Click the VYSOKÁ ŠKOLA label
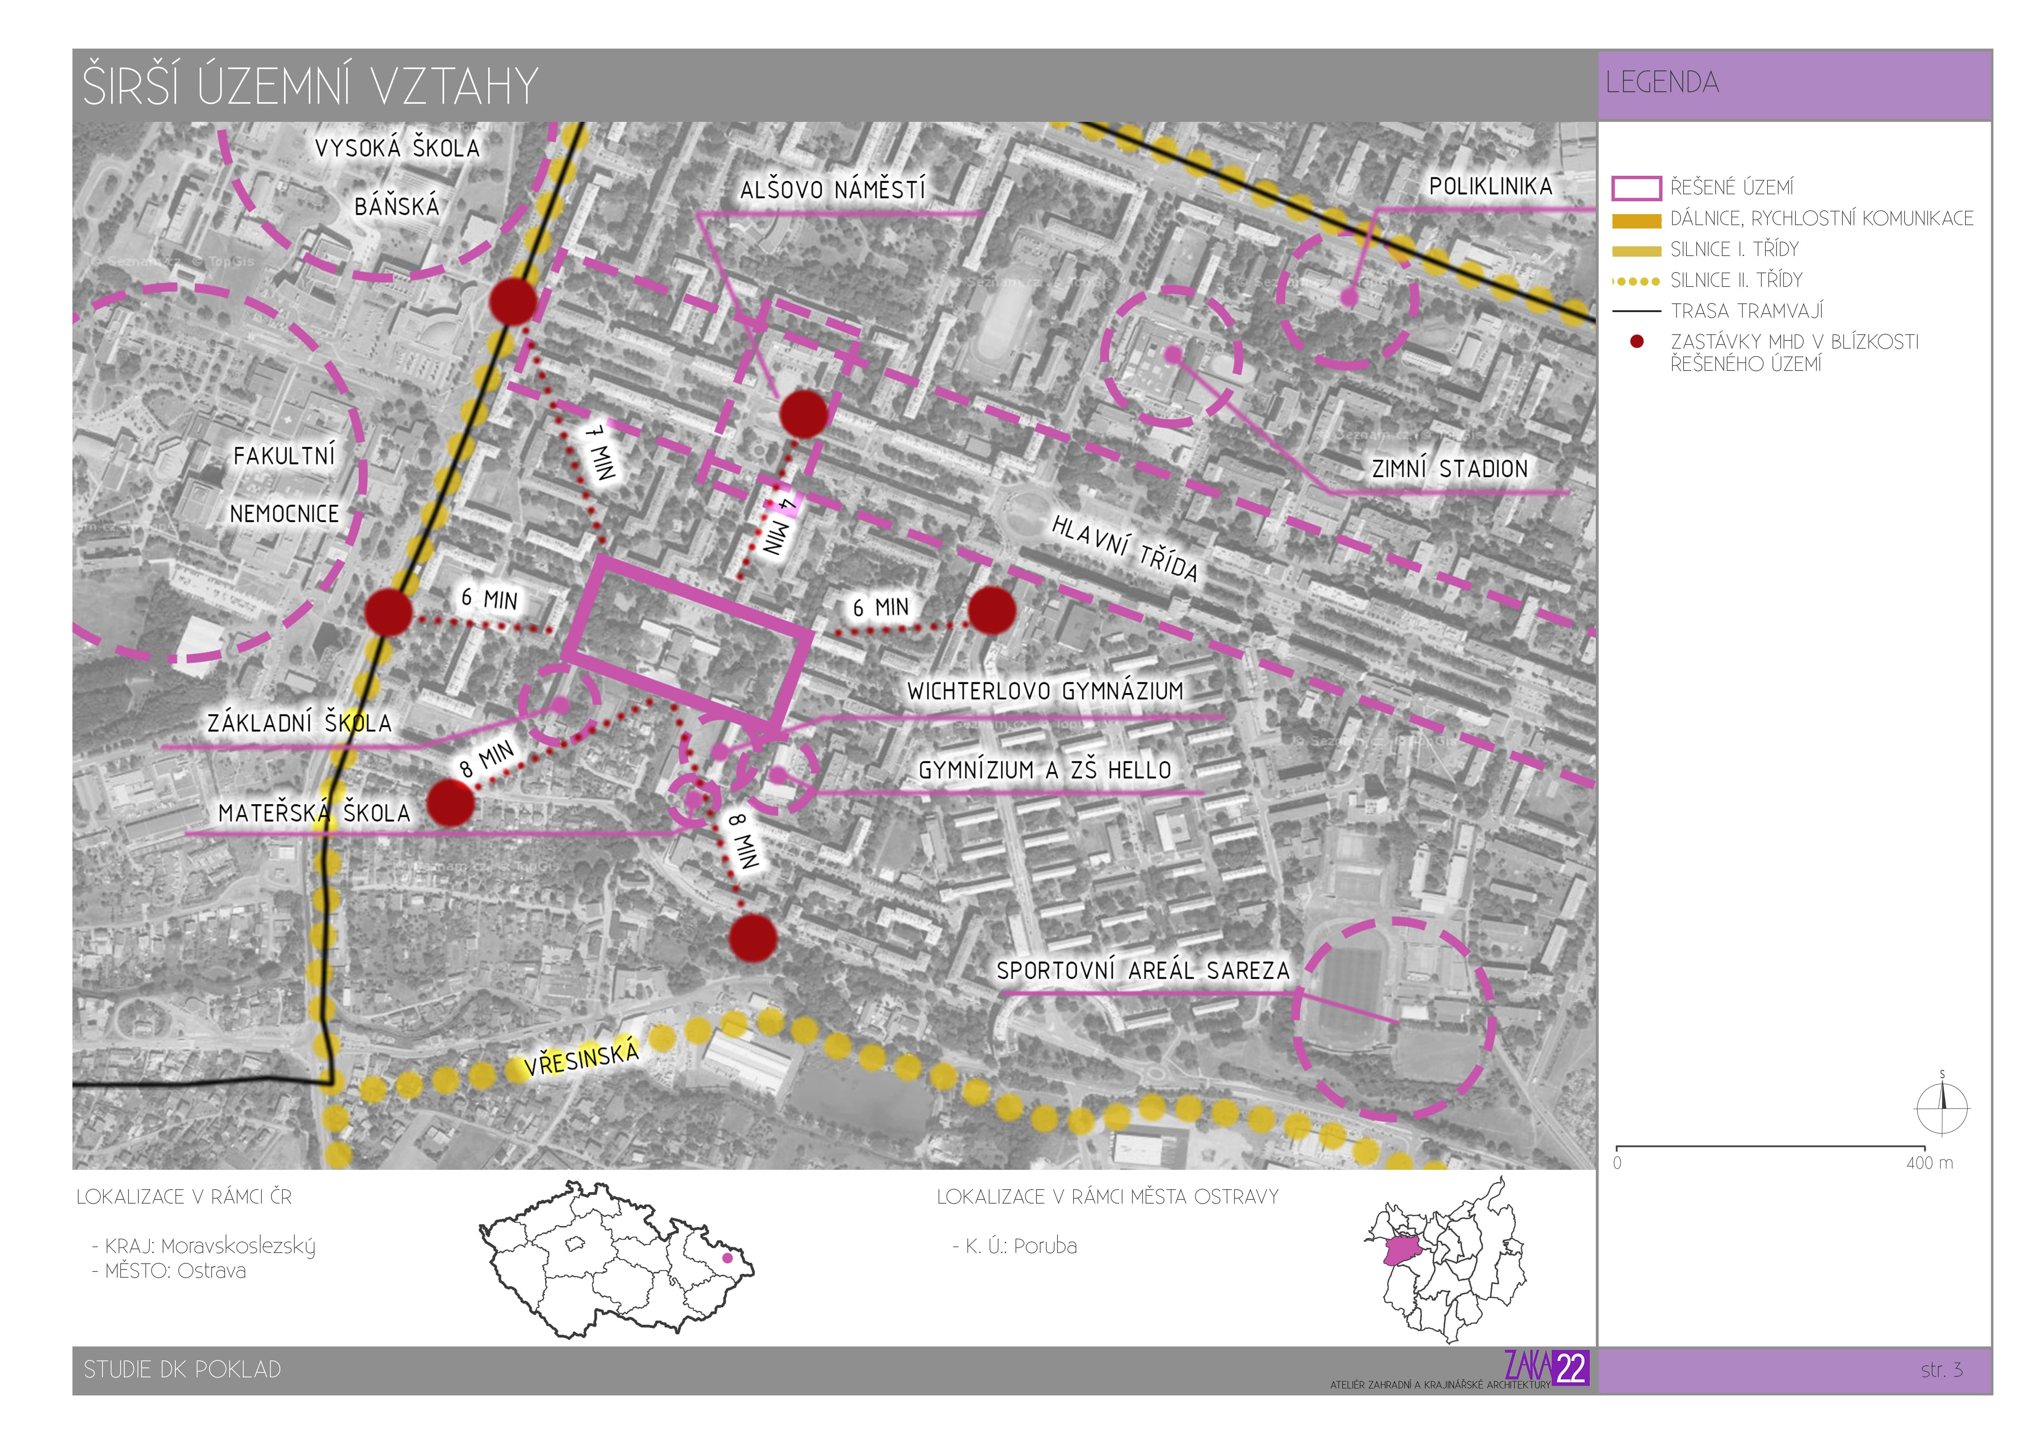Viewport: 2042px width, 1444px height. [x=397, y=148]
